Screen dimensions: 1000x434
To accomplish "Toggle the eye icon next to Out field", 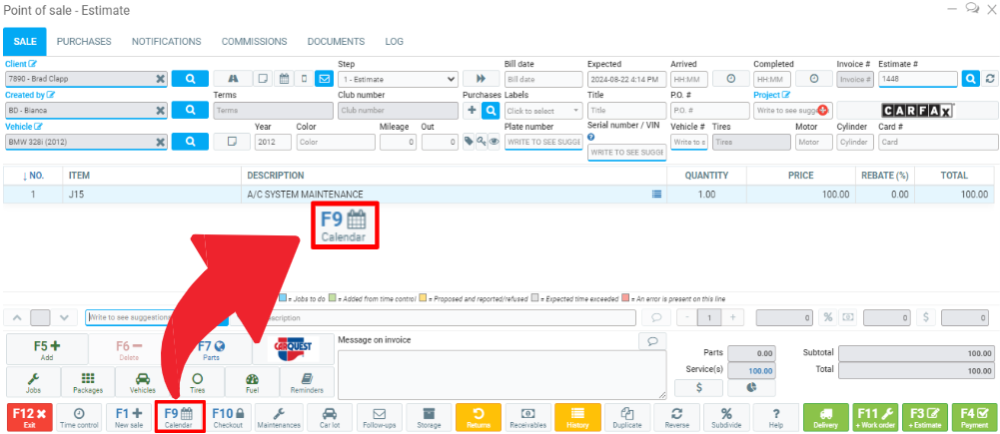I will [x=494, y=142].
